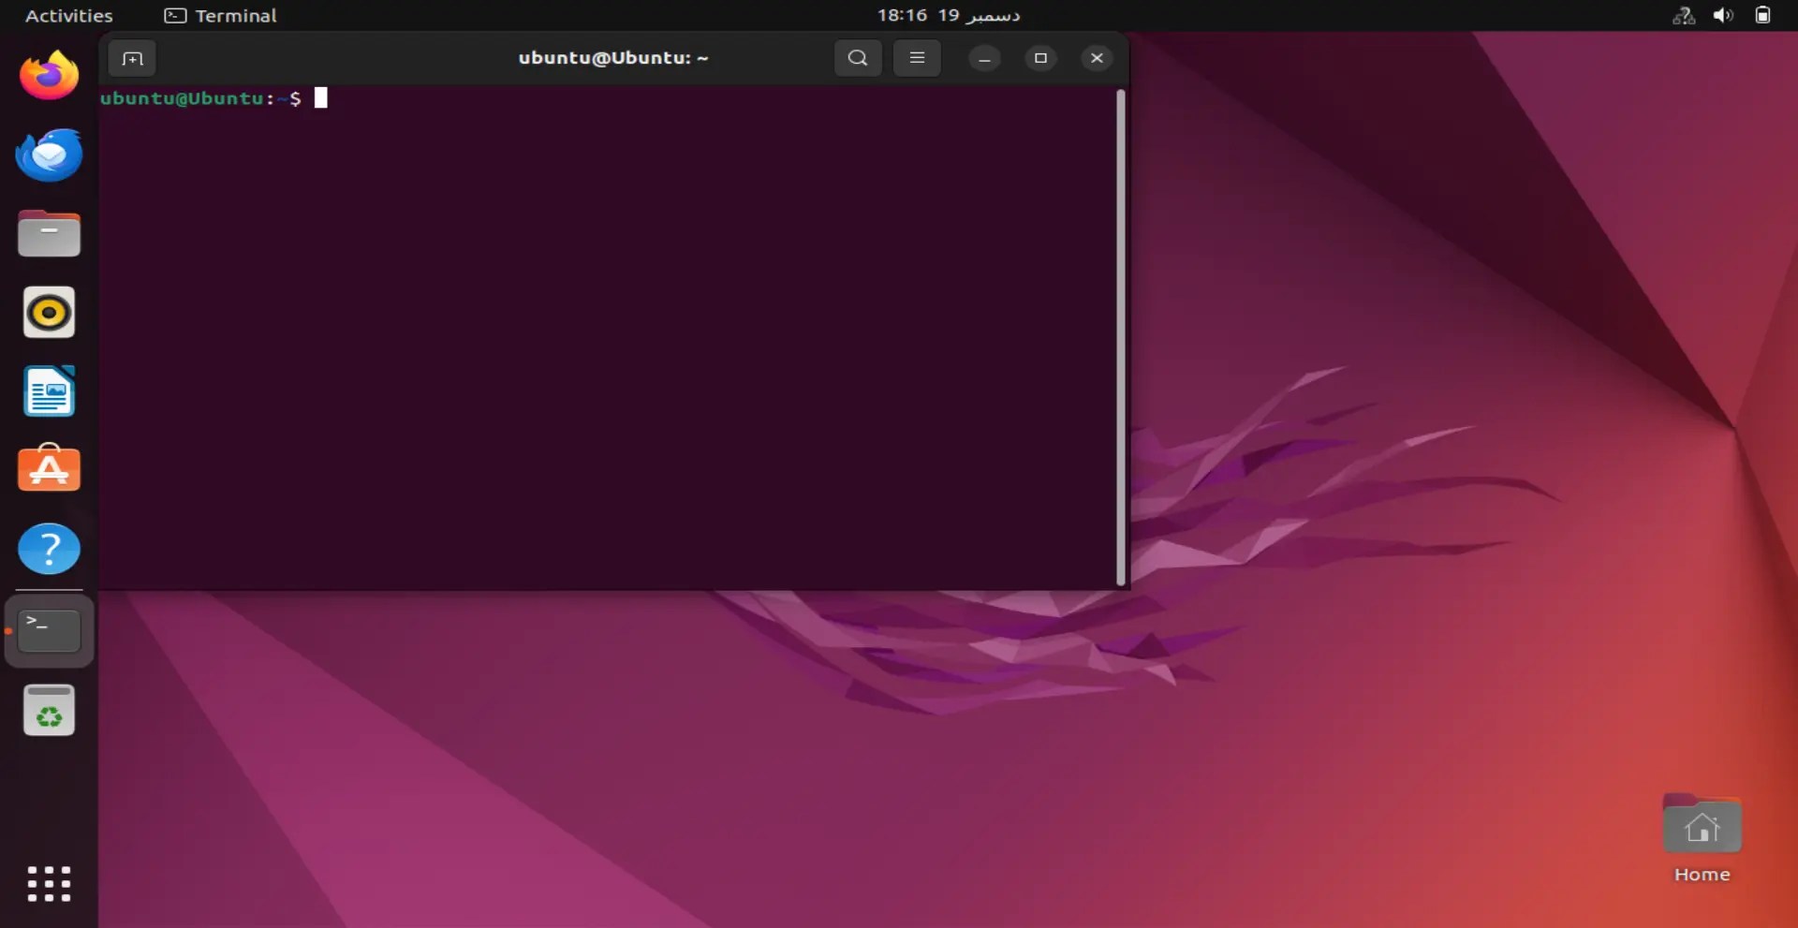Click the terminal scrollbar
Image resolution: width=1798 pixels, height=928 pixels.
tap(1121, 337)
